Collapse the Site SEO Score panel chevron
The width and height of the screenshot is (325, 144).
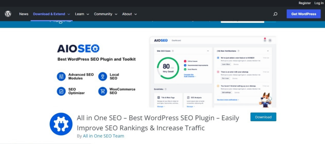(x=208, y=51)
